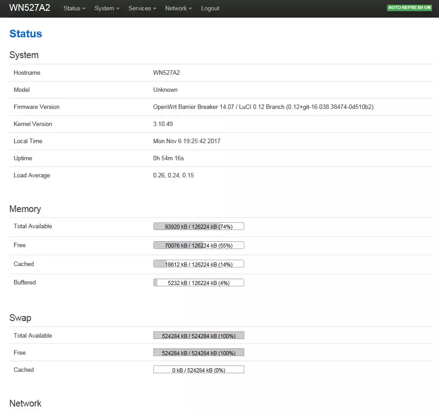
Task: Expand the Network navigation dropdown
Action: [x=178, y=8]
